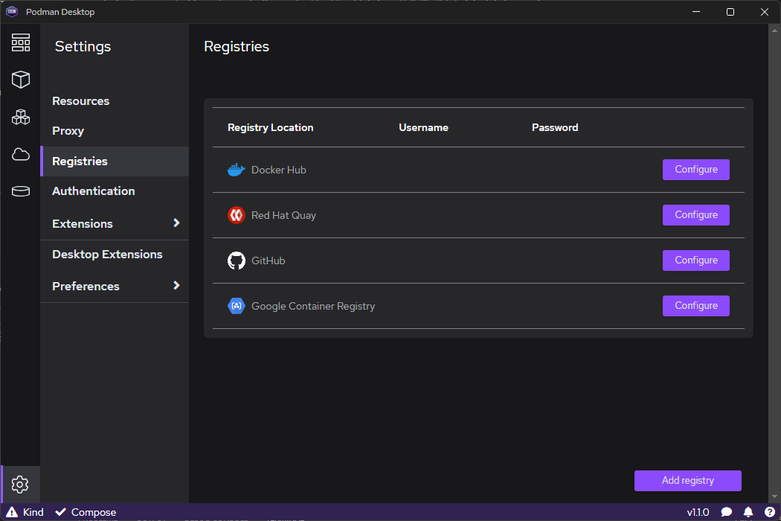Expand the Preferences settings chevron
Screen dimensions: 781x521
(176, 285)
